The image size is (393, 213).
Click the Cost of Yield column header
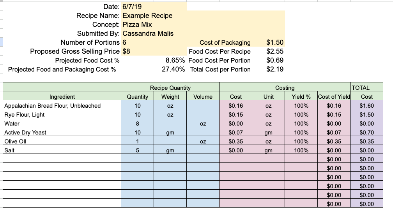334,97
